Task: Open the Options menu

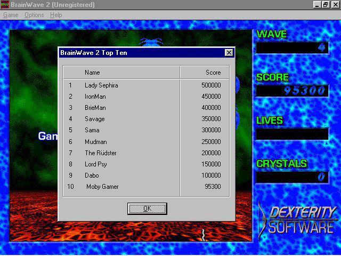Action: (34, 15)
